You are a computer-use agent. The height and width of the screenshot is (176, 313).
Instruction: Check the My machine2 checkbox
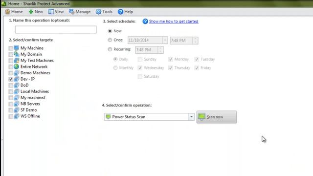(x=11, y=98)
